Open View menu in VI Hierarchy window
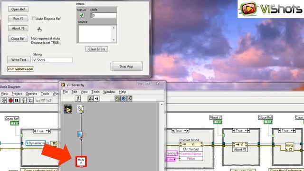Screen dimensions: 304x171 [x=84, y=92]
